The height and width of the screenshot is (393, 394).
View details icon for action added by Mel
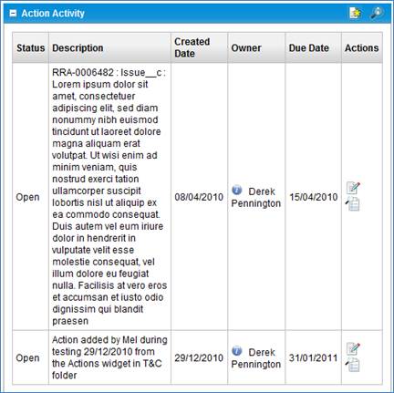(x=353, y=365)
